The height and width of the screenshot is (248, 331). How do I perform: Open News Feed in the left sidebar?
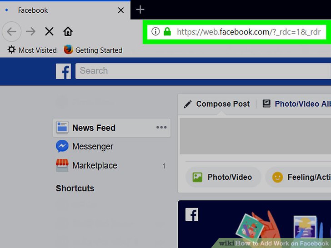coord(112,128)
